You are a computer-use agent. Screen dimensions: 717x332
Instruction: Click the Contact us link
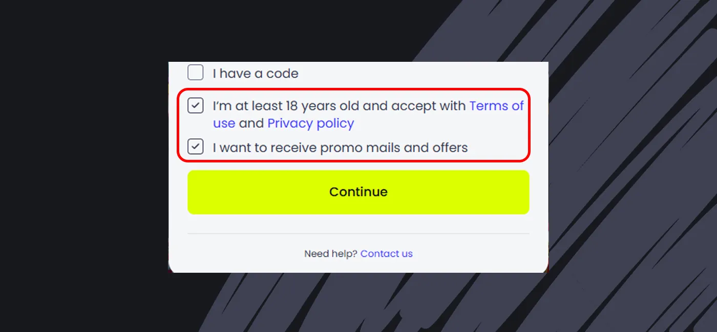coord(386,253)
